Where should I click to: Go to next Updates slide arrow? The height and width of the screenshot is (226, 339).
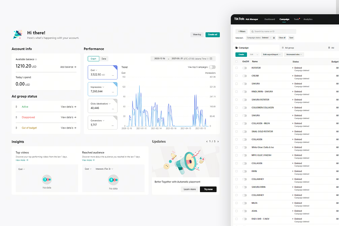[218, 142]
